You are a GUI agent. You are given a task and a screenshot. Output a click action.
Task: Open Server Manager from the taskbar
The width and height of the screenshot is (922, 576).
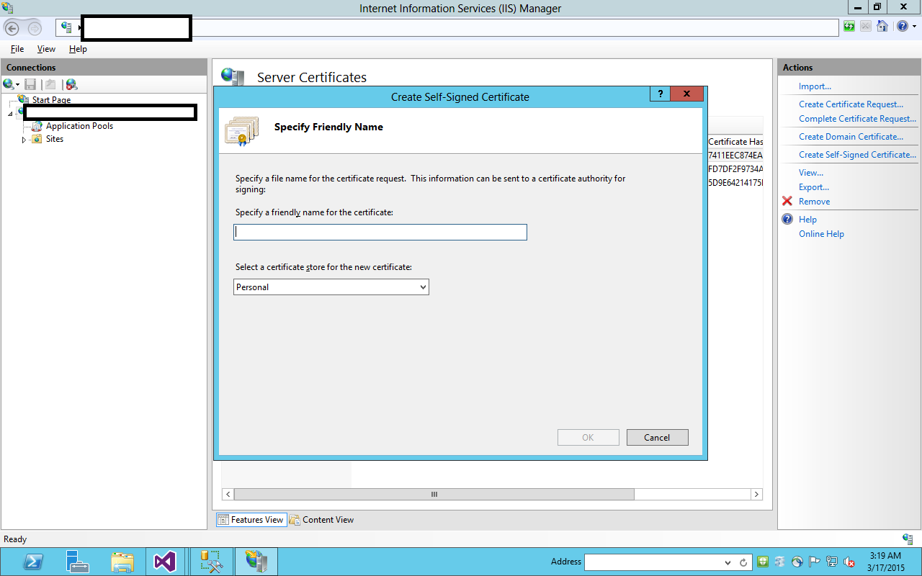[x=78, y=562]
